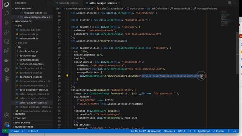The height and width of the screenshot is (136, 242).
Task: Change file encoding UTF-8
Action: tap(181, 131)
